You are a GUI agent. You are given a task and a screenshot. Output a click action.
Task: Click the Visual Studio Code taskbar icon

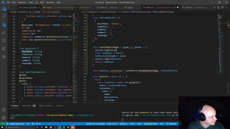[59, 127]
